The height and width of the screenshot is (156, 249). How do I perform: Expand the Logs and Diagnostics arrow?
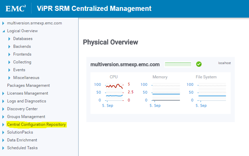tap(3, 101)
